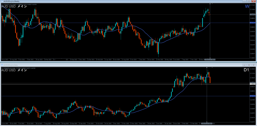Click the chart icon in the Weekly title bar
The width and height of the screenshot is (257, 126).
point(2,1)
